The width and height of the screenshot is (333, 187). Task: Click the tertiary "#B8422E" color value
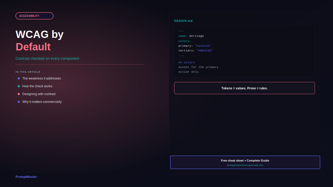(205, 50)
